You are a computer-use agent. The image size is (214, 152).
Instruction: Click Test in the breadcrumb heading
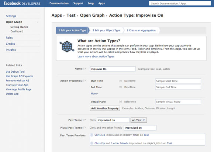point(71,15)
